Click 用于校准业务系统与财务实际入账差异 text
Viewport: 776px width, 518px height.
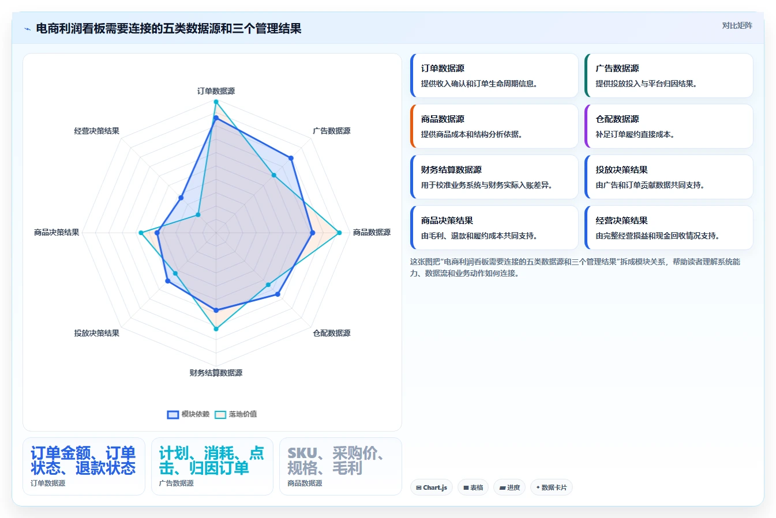(486, 185)
